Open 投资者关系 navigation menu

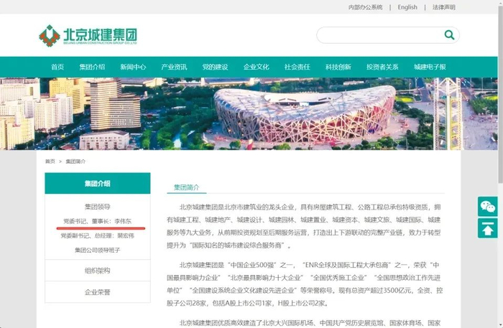pos(382,67)
